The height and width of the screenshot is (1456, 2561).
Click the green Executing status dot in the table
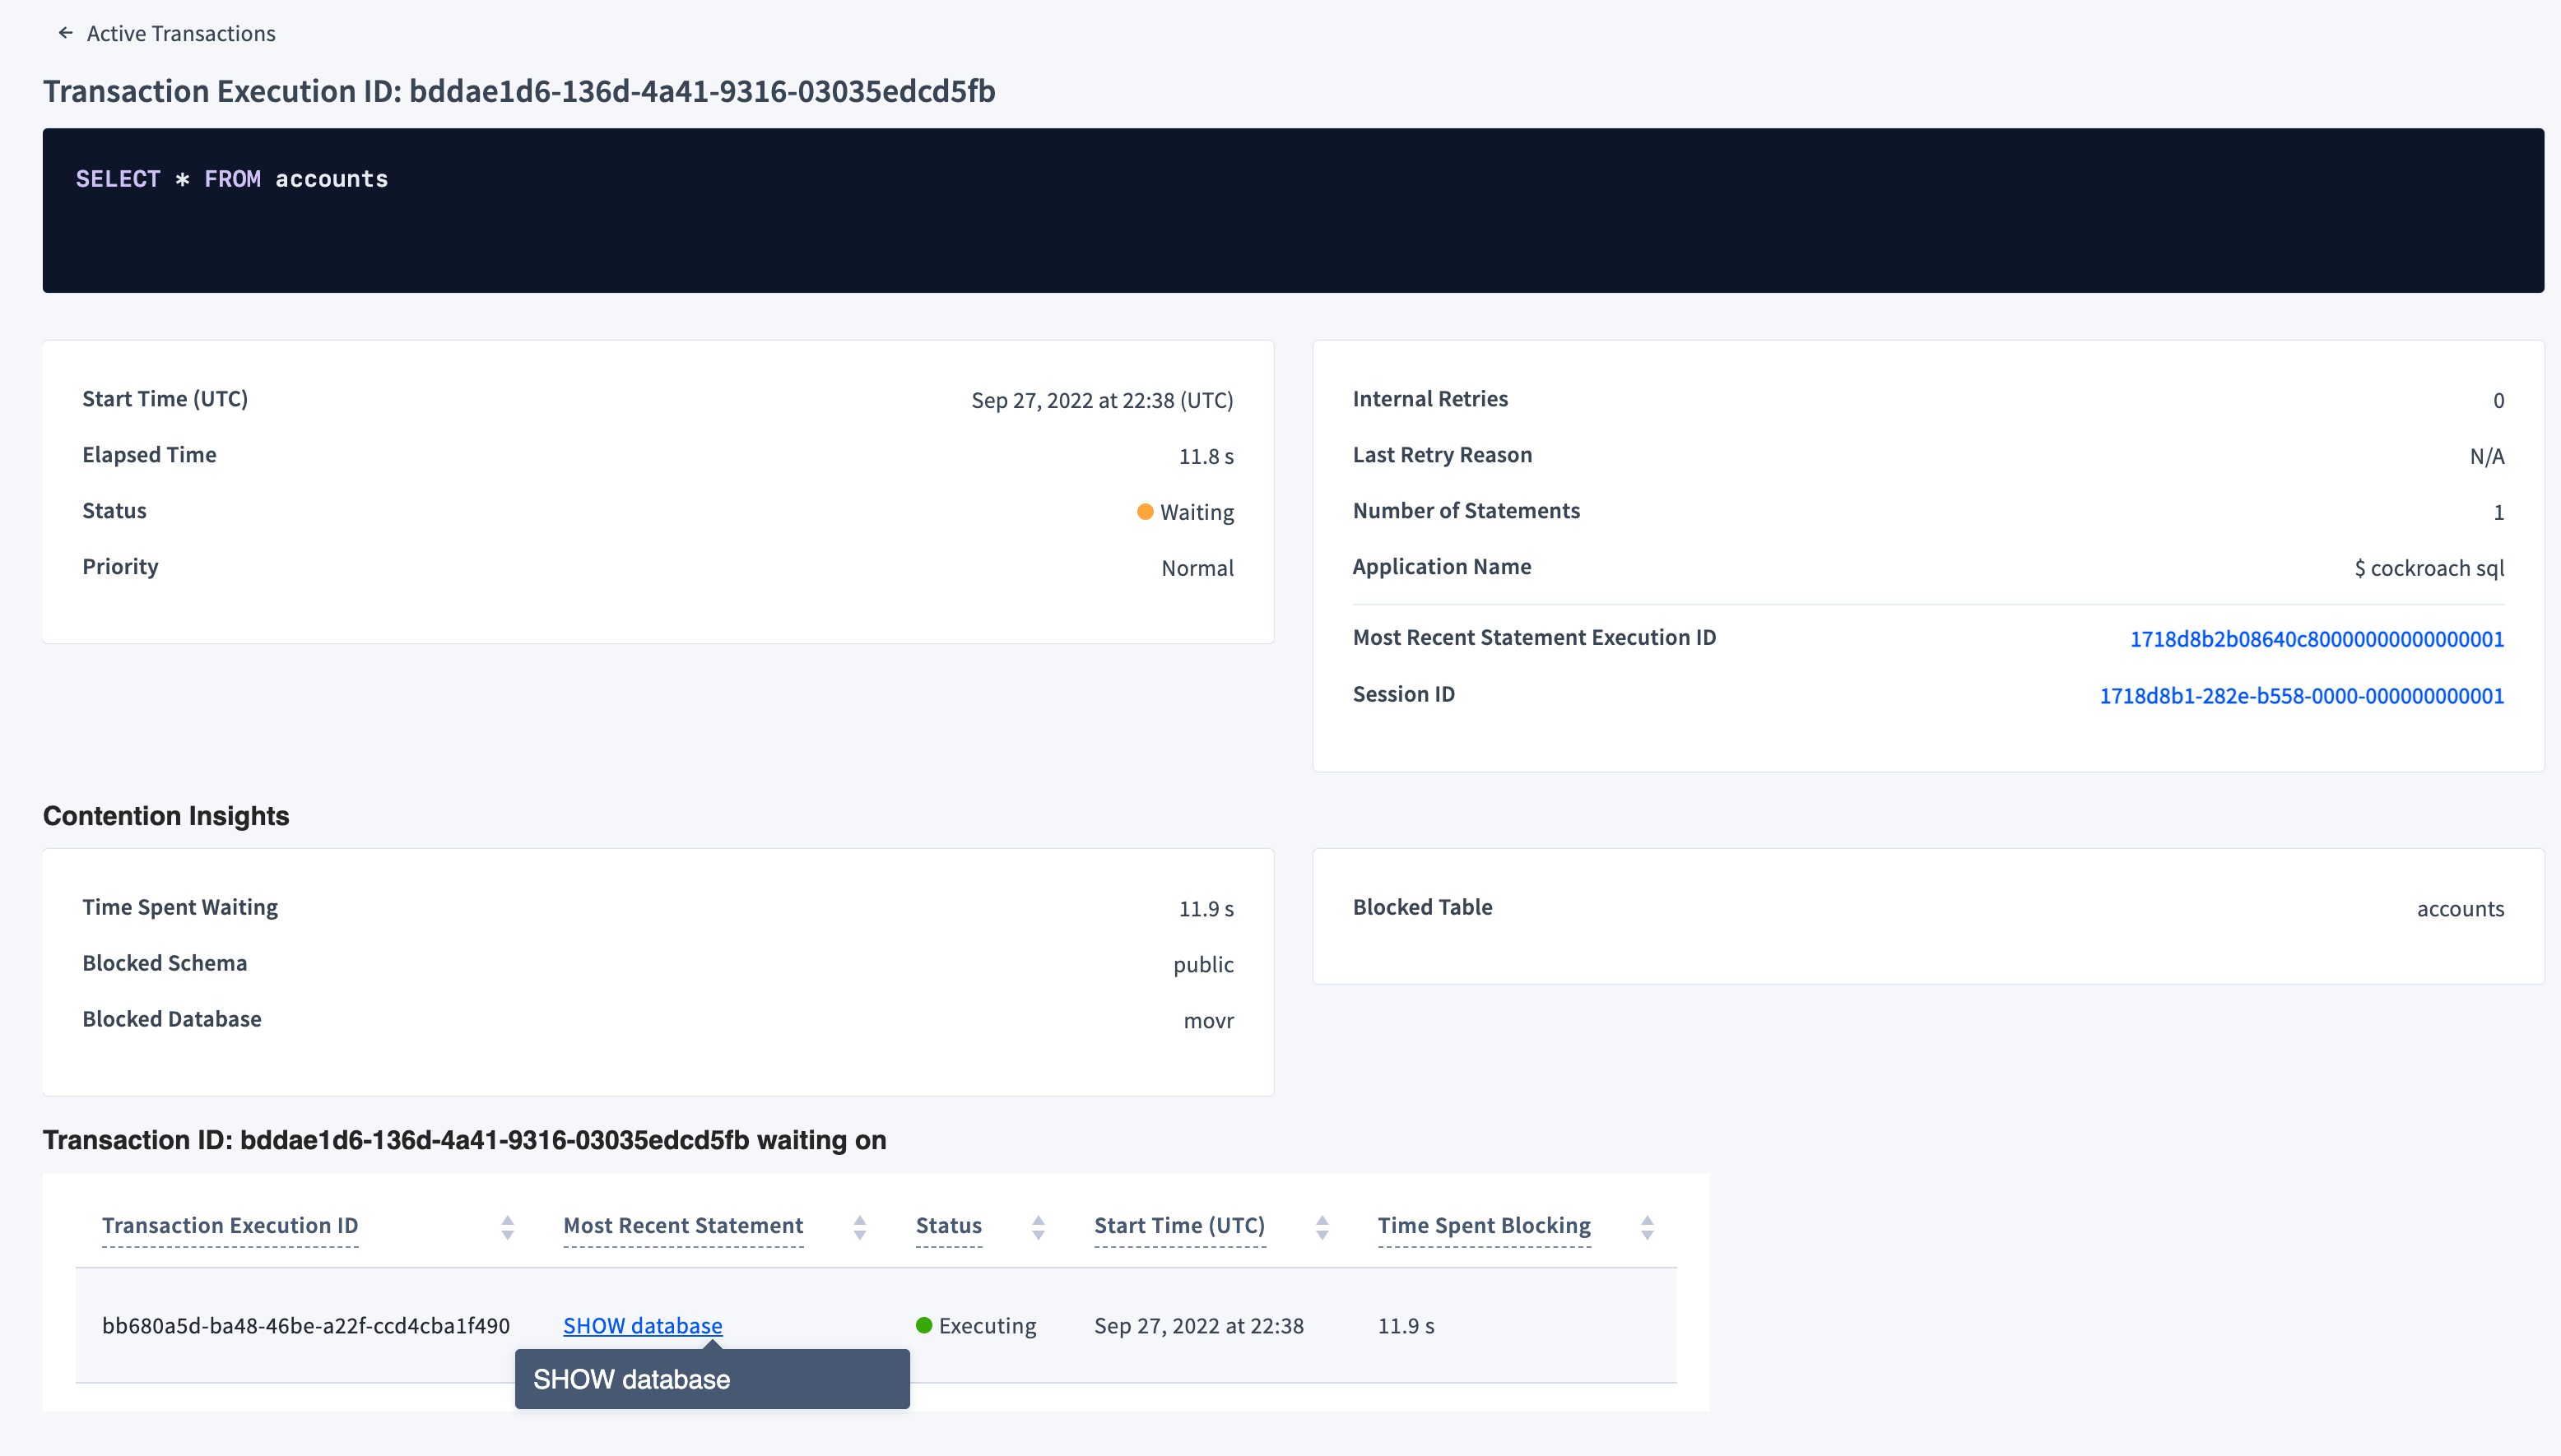click(x=923, y=1325)
